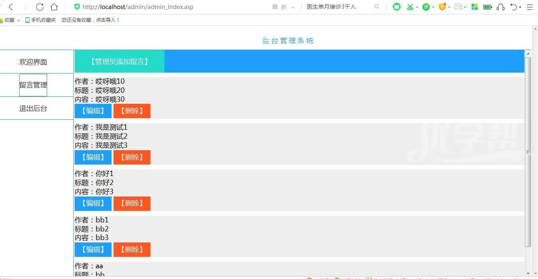The width and height of the screenshot is (538, 279).
Task: Go to browser home page icon
Action: 54,7
